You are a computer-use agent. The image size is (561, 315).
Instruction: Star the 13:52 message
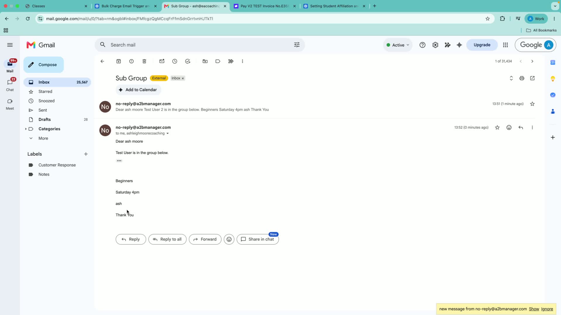[x=497, y=127]
